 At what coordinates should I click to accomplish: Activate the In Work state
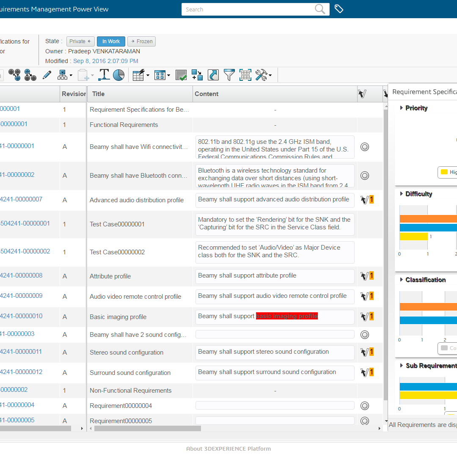click(110, 41)
